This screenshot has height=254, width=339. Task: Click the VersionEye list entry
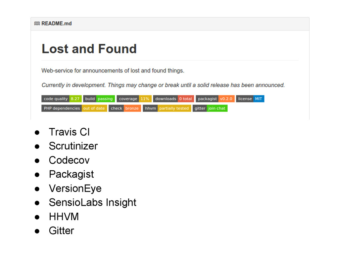click(75, 188)
